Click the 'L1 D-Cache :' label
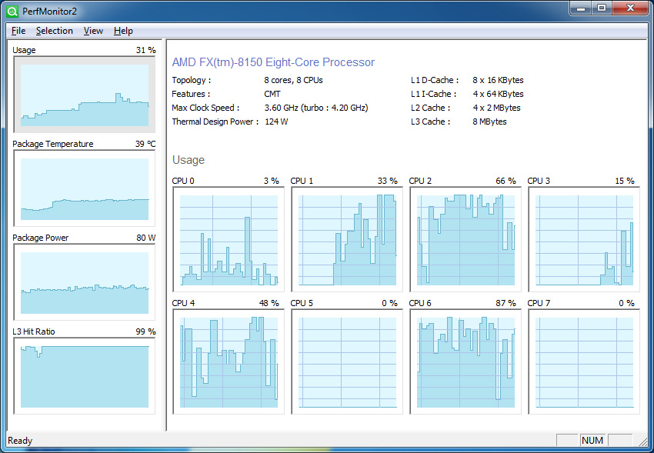This screenshot has width=654, height=453. click(x=435, y=80)
